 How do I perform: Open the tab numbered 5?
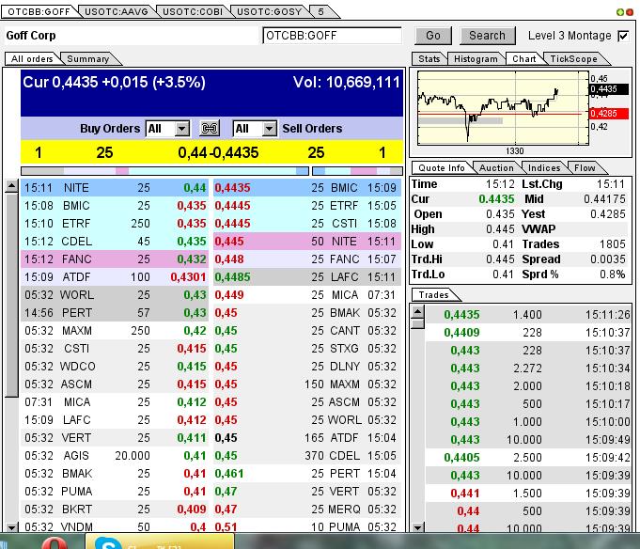coord(320,12)
